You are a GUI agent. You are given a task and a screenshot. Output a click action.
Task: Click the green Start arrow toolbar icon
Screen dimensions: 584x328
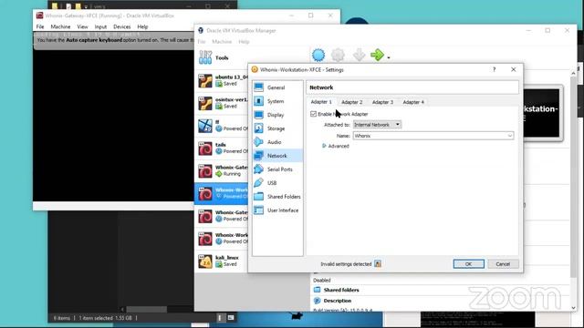coord(377,55)
